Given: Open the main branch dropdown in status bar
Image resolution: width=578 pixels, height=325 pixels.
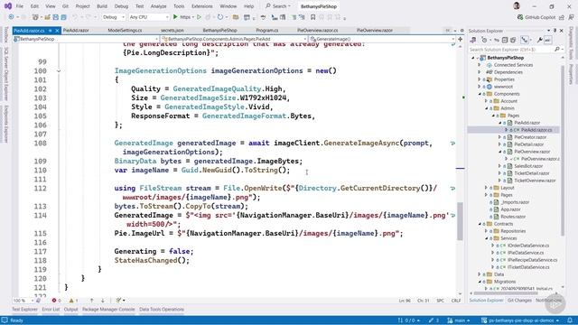Looking at the screenshot, I should click(459, 320).
